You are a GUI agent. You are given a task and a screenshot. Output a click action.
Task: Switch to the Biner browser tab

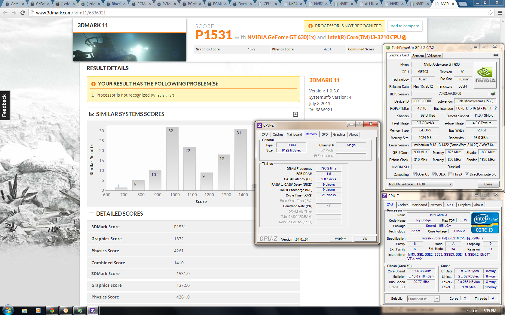tap(116, 4)
